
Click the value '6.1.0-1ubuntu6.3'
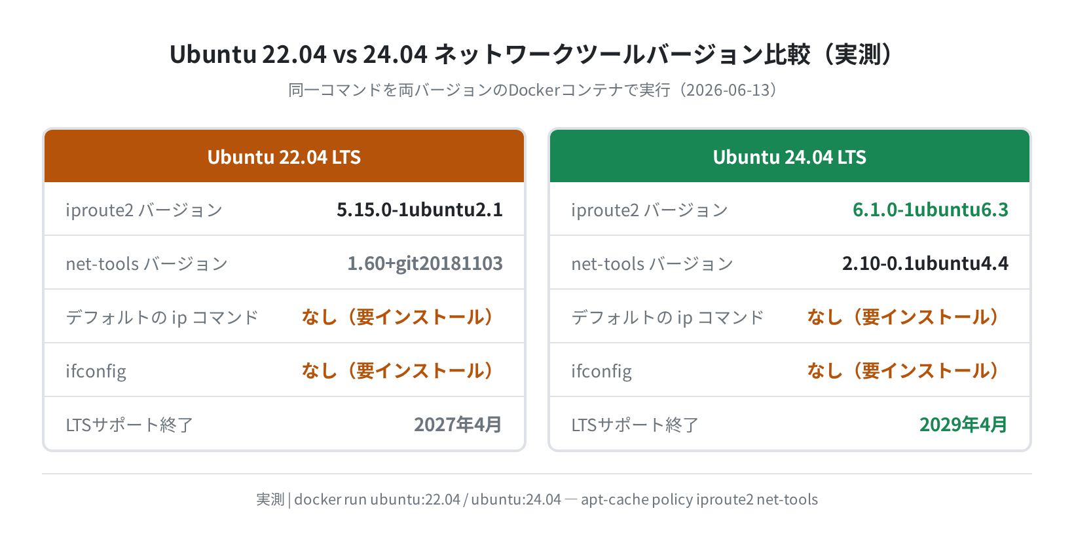pyautogui.click(x=931, y=210)
